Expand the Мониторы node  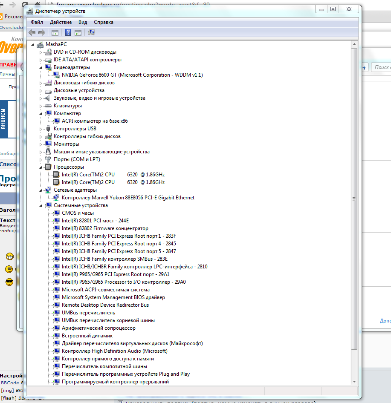tap(41, 144)
